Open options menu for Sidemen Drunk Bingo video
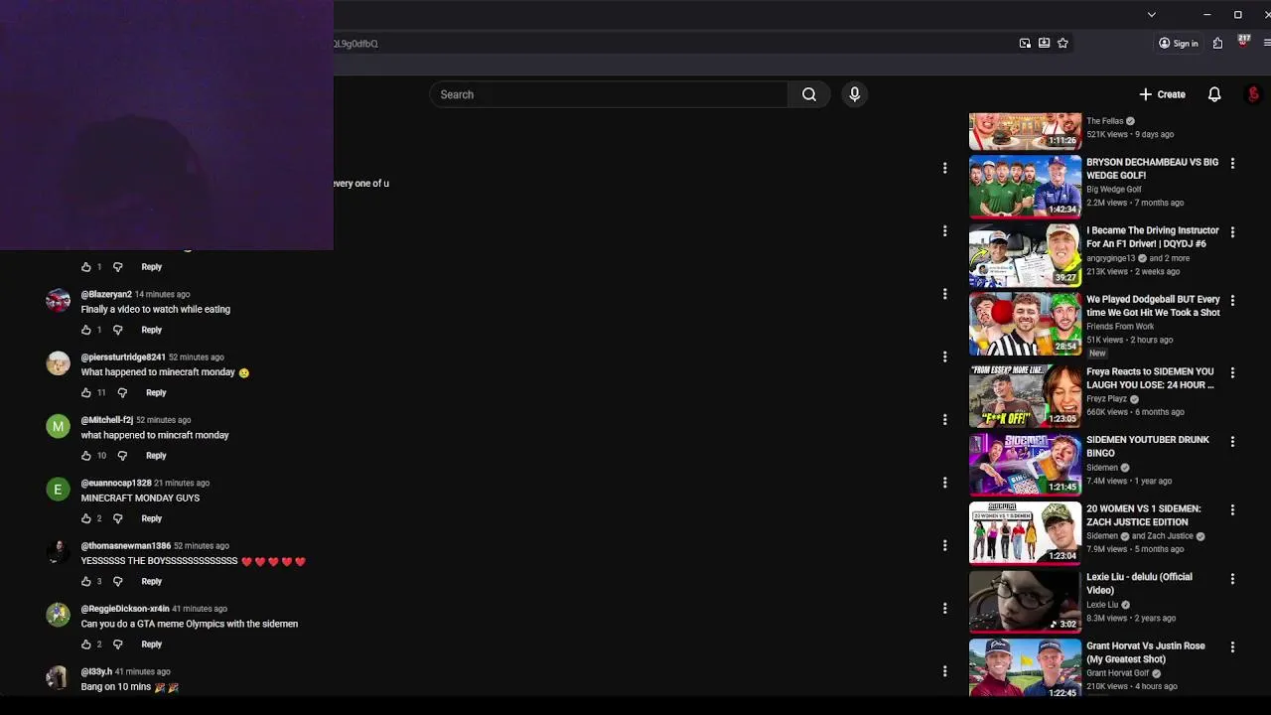This screenshot has height=715, width=1271. point(1232,441)
